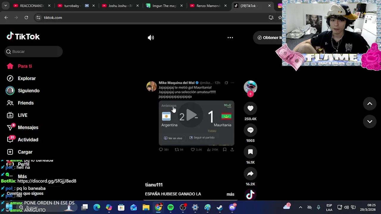Switch to the Imgur tab
Image resolution: width=381 pixels, height=214 pixels.
coord(164,6)
